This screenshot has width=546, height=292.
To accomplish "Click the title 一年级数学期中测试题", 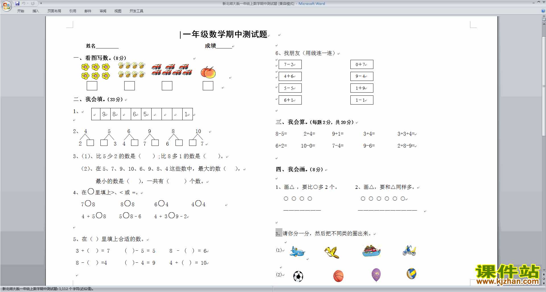I will coord(225,34).
